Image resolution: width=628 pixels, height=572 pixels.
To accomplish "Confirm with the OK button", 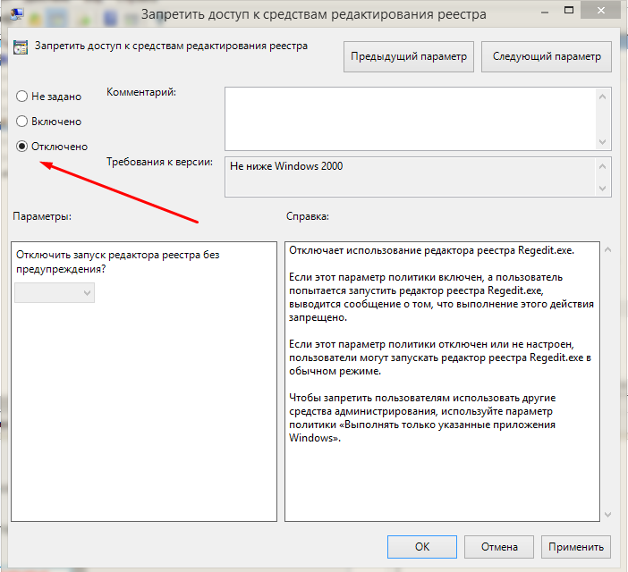I will click(422, 546).
